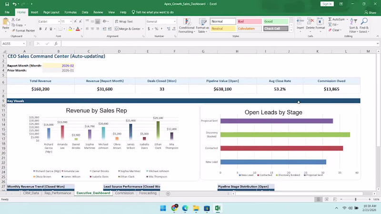Insert cells

click(301, 25)
